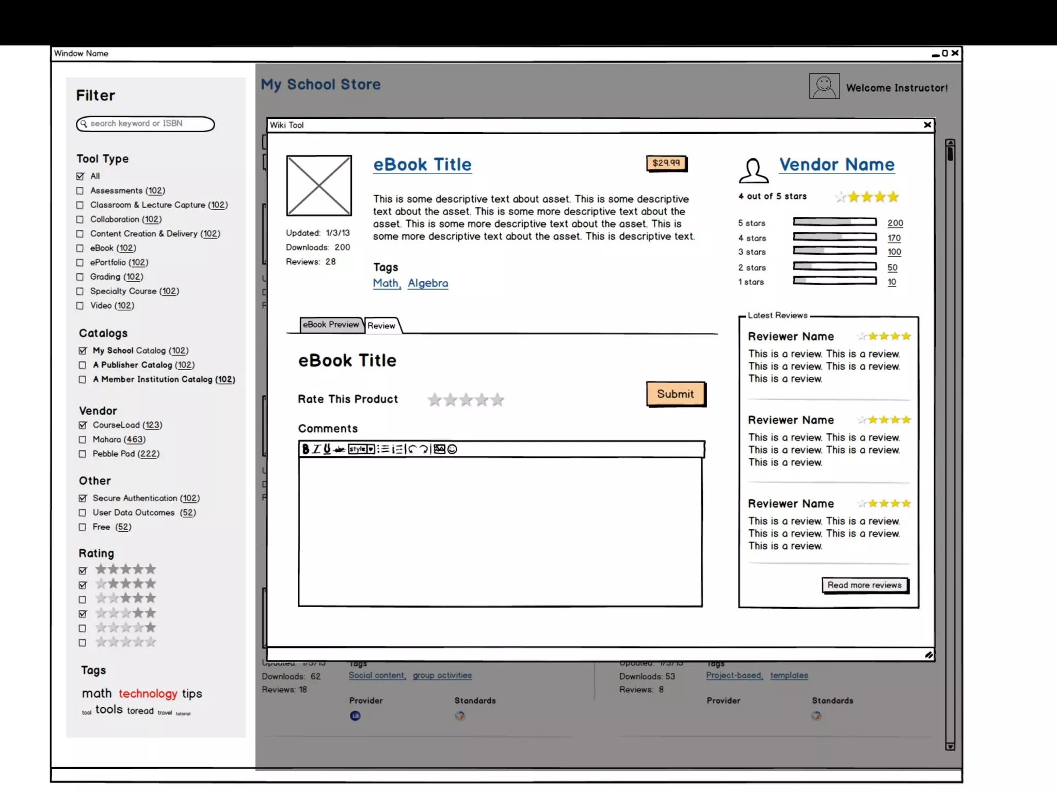
Task: Apply strikethrough from comments toolbar
Action: tap(339, 449)
